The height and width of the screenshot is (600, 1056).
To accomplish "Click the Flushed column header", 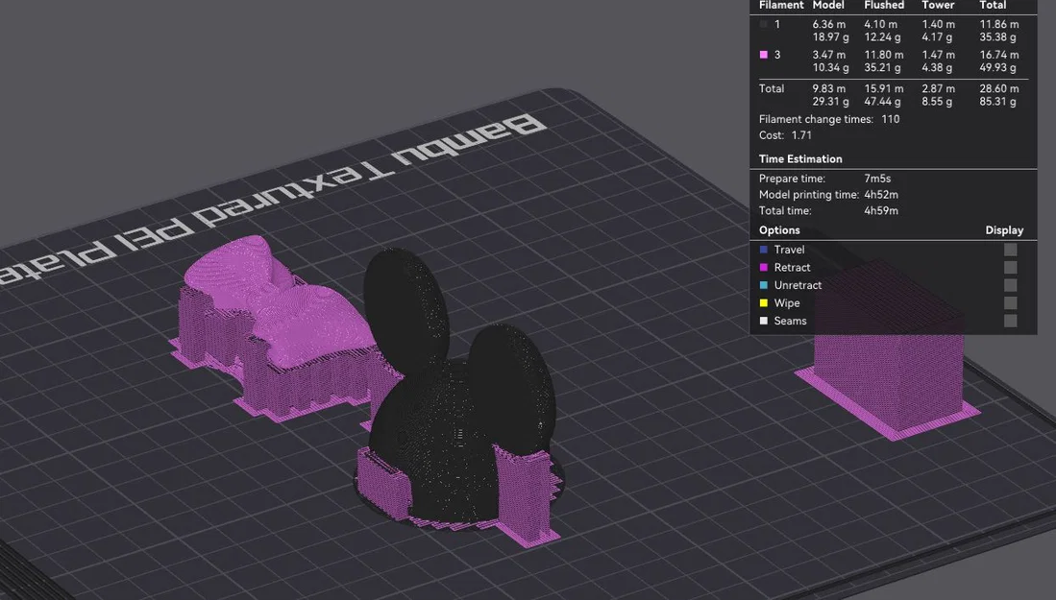I will tap(884, 6).
